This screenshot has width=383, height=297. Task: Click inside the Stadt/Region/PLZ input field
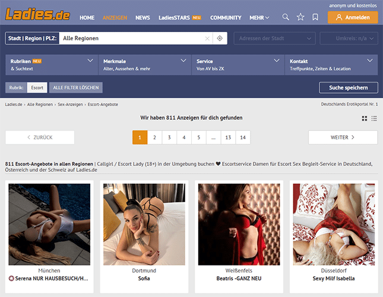click(131, 39)
